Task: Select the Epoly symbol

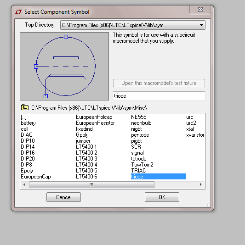Action: [x=27, y=171]
